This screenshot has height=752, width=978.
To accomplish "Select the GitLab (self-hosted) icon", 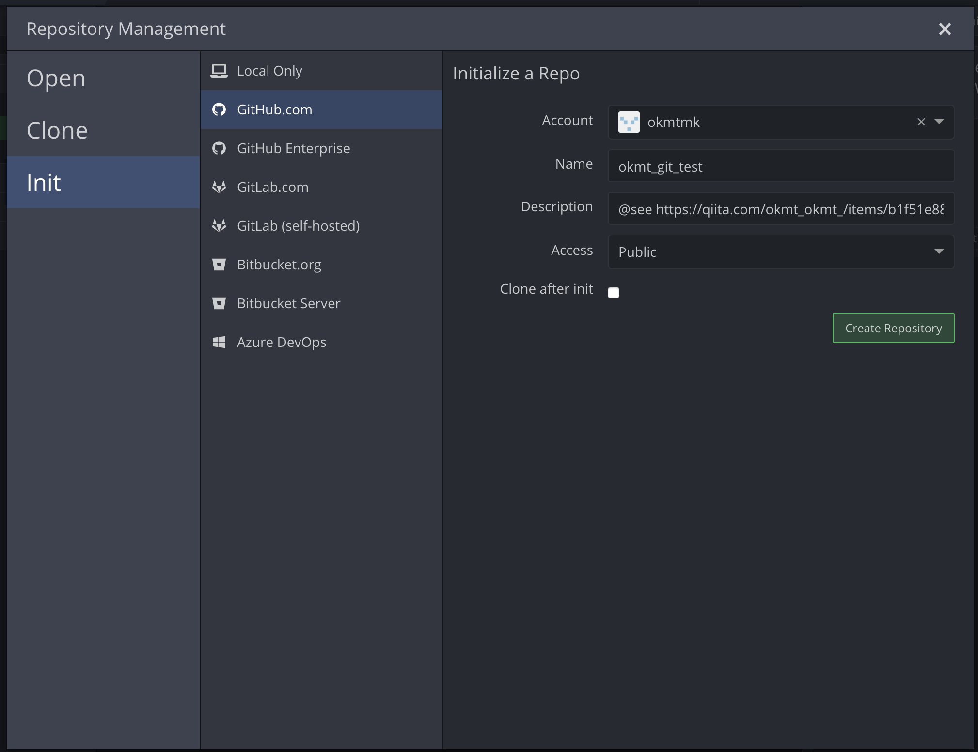I will click(x=220, y=226).
